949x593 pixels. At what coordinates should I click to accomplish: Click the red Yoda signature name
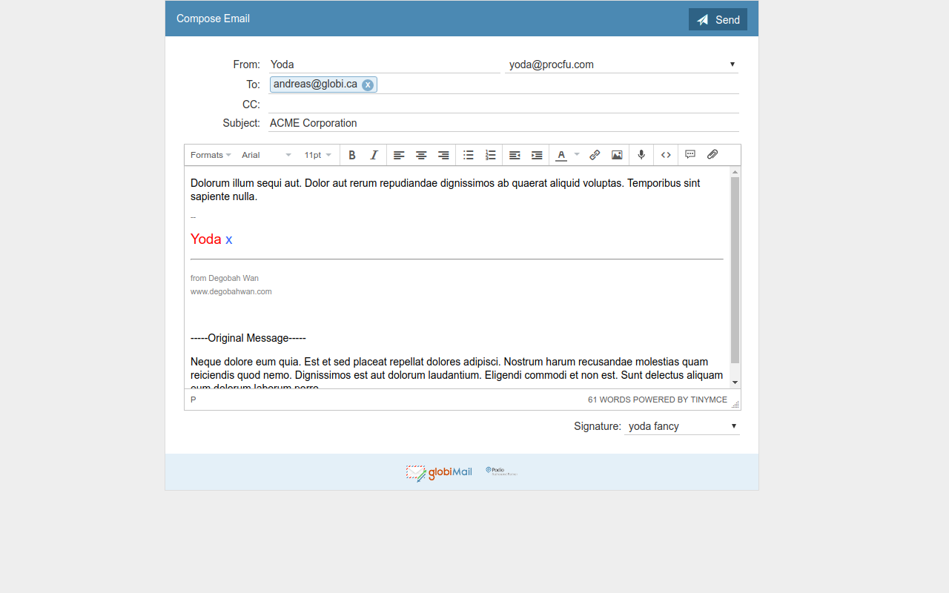(x=206, y=239)
